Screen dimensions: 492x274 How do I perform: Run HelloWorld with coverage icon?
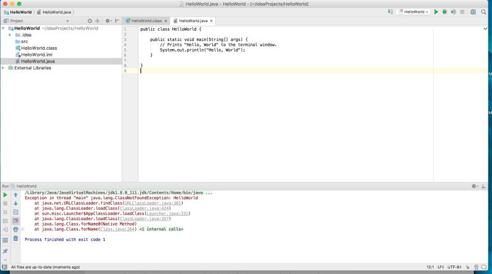[453, 12]
